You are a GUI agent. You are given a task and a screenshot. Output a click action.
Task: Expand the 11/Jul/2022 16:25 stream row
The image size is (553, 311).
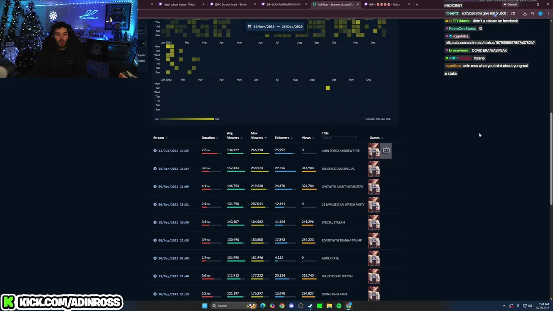[x=155, y=151]
